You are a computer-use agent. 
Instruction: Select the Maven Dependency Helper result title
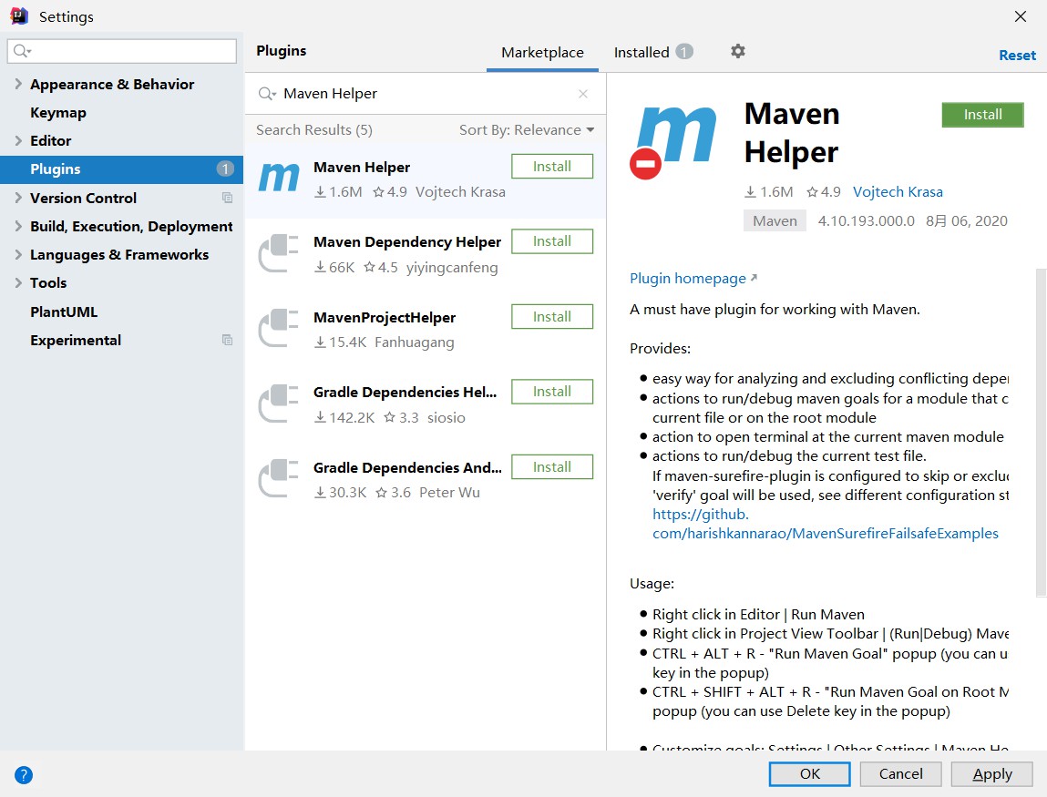coord(406,242)
